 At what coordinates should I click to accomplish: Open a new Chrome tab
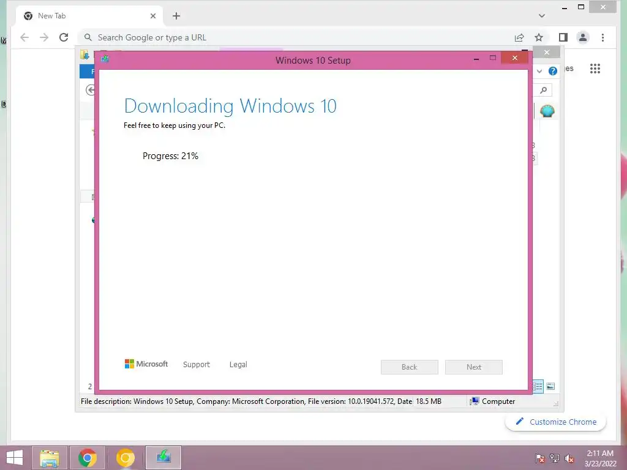point(176,16)
